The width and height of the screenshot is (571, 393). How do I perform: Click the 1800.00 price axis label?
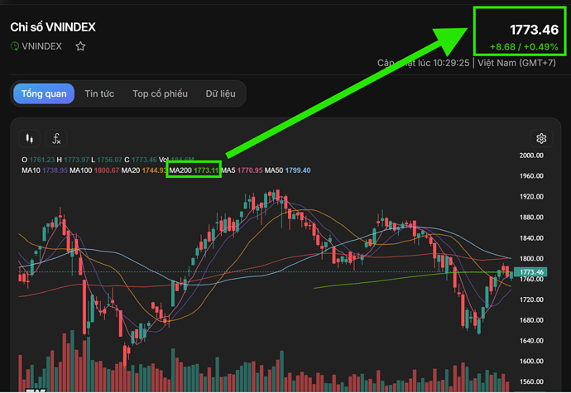point(531,259)
